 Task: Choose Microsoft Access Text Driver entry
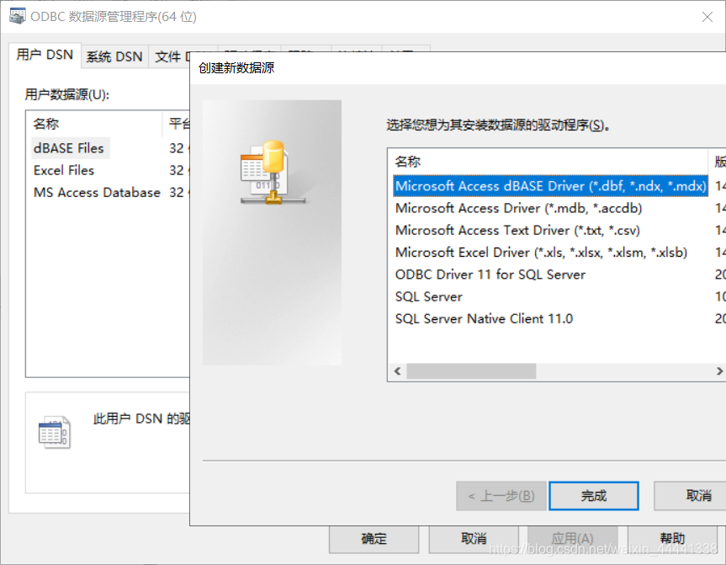[517, 231]
